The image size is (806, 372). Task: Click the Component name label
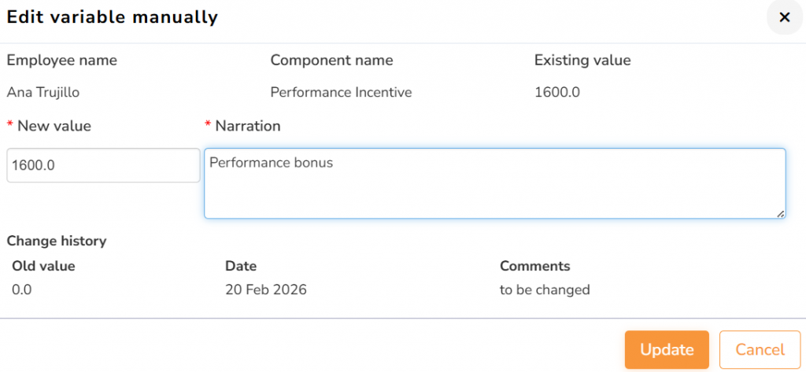(331, 60)
